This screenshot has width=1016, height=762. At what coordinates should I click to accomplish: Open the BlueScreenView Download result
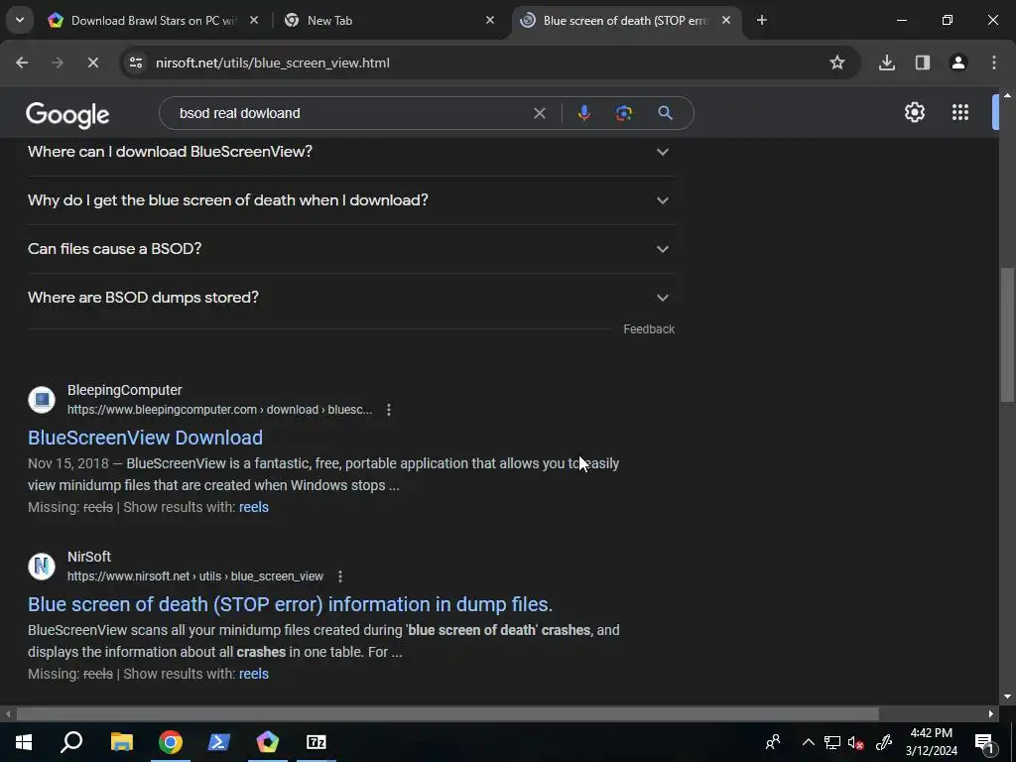pos(145,438)
